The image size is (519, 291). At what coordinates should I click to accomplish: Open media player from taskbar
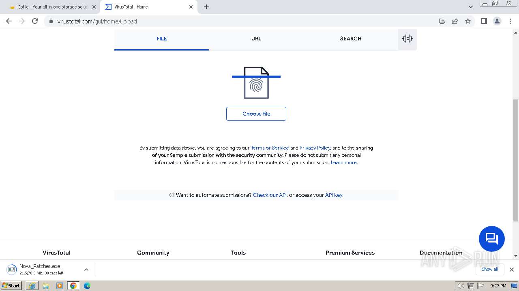pos(60,286)
